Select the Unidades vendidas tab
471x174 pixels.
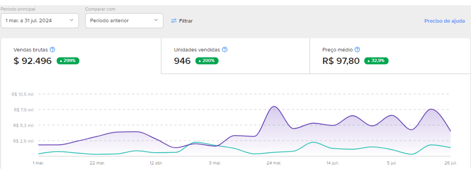[x=235, y=56]
